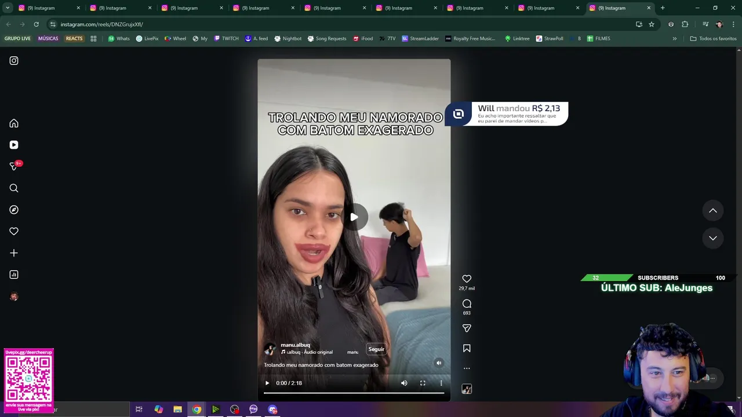Open Chrome from Windows taskbar
This screenshot has width=742, height=417.
point(197,409)
